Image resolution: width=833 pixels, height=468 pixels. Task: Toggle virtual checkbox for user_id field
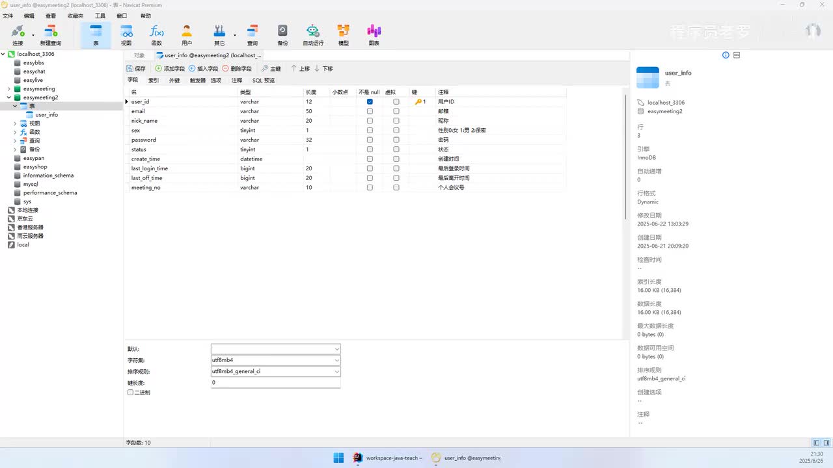(396, 101)
